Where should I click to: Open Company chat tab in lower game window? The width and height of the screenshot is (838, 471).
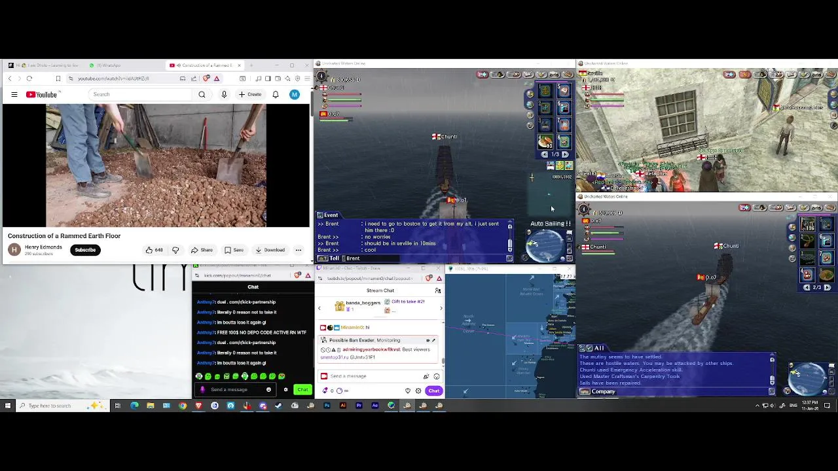point(598,392)
